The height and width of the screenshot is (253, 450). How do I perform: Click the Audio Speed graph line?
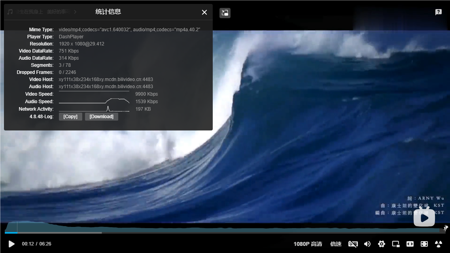[94, 101]
